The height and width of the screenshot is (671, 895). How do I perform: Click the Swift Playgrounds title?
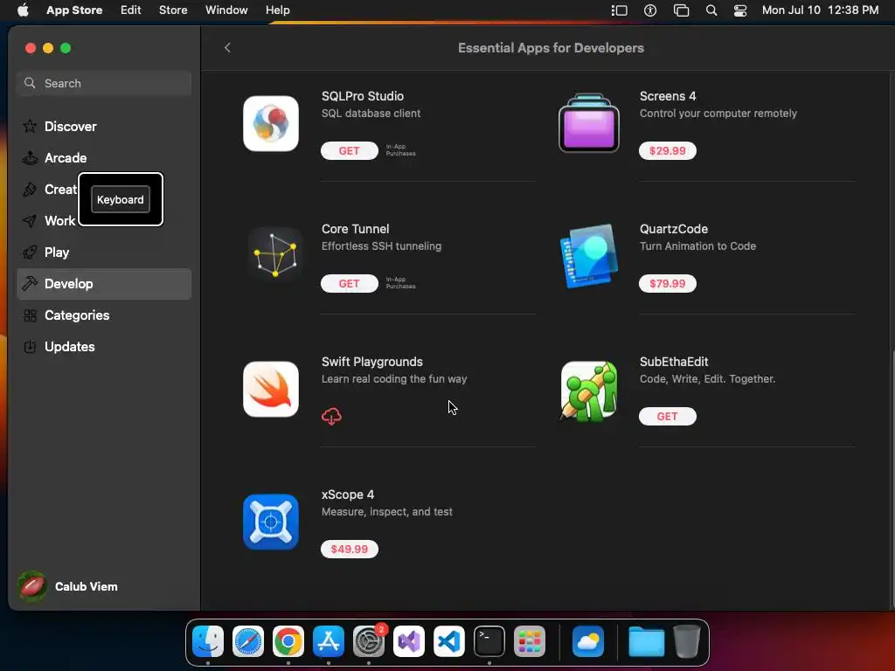pos(372,362)
